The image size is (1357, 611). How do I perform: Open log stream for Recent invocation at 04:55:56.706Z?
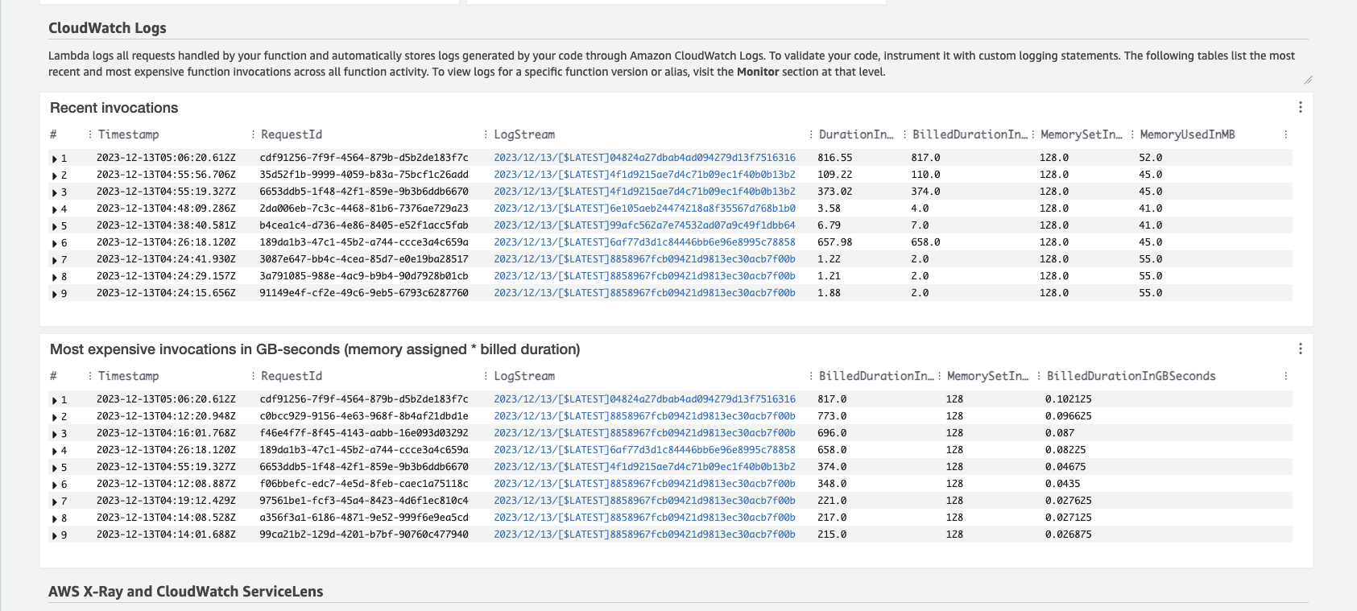coord(644,175)
